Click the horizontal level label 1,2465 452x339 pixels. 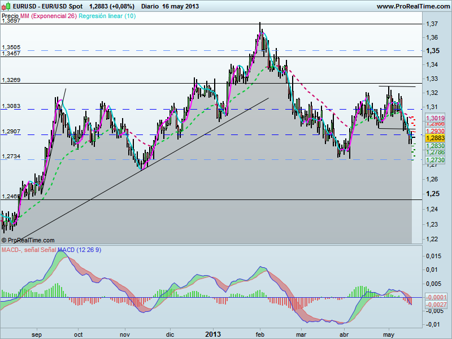coord(10,197)
